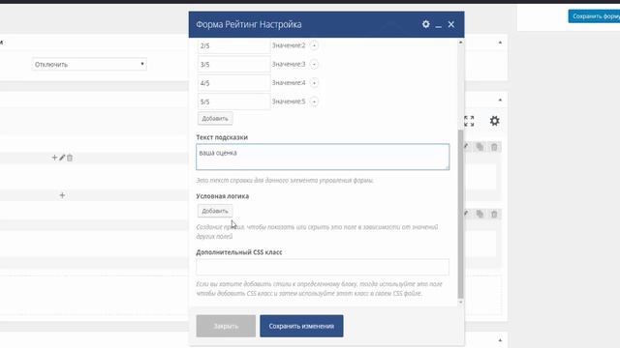This screenshot has height=348, width=620.
Task: Remove the 5/5 rating option
Action: click(x=314, y=101)
